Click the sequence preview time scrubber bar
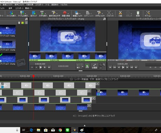The height and width of the screenshot is (133, 161). coord(134,60)
